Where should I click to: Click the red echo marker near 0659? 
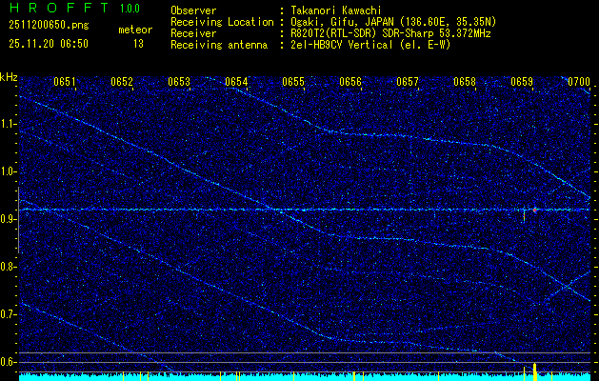click(535, 210)
